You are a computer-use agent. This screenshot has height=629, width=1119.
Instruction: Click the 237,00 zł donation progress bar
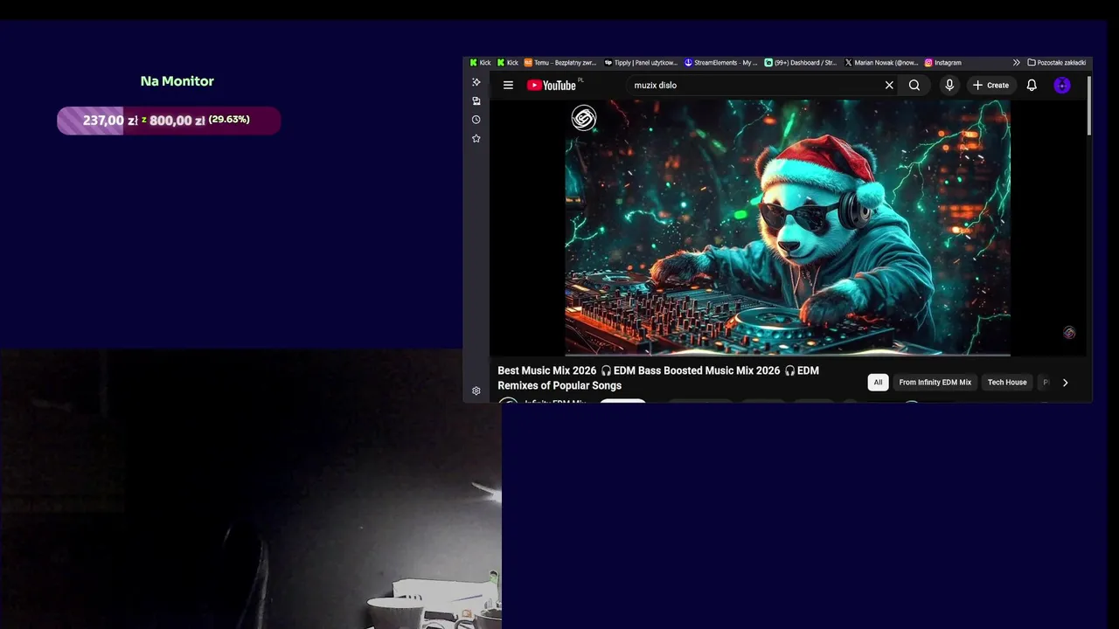click(169, 121)
